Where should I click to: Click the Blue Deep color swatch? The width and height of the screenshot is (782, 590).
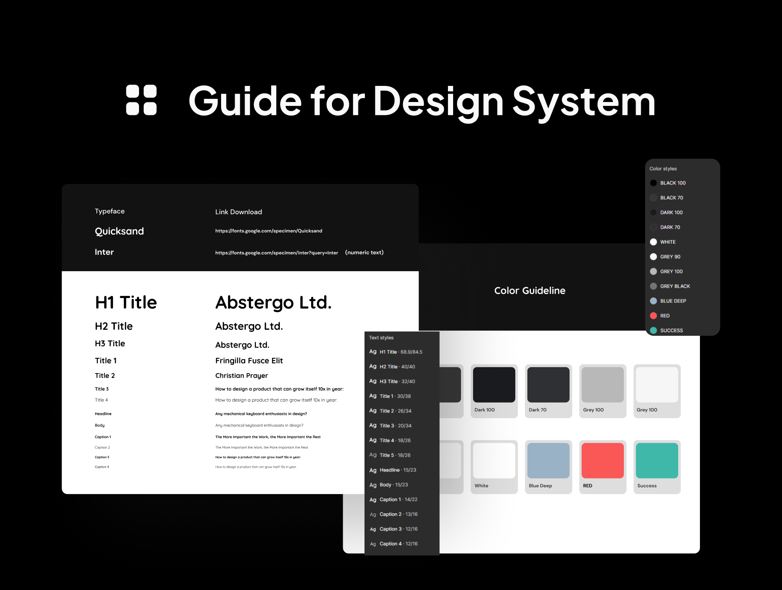click(548, 461)
